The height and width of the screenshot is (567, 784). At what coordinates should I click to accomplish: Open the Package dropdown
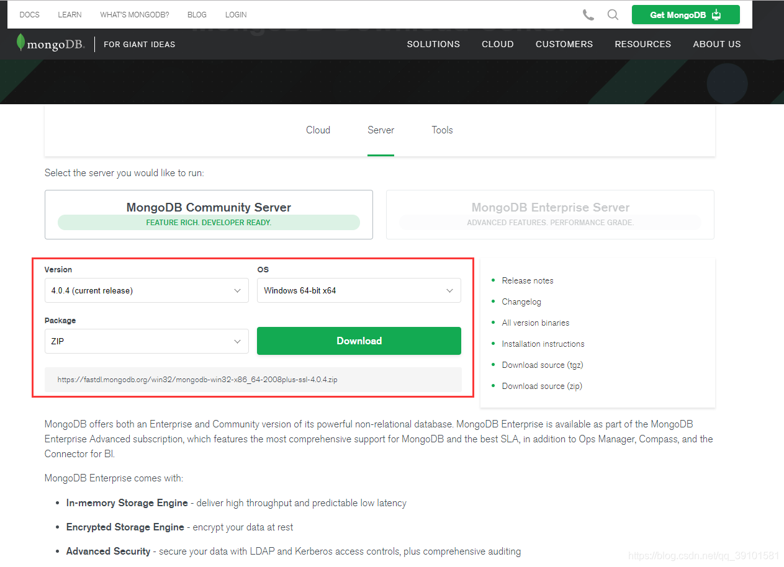pos(146,341)
